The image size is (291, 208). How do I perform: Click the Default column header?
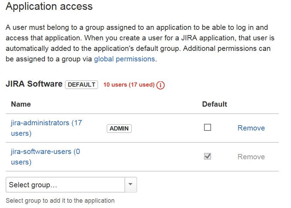[x=214, y=104]
